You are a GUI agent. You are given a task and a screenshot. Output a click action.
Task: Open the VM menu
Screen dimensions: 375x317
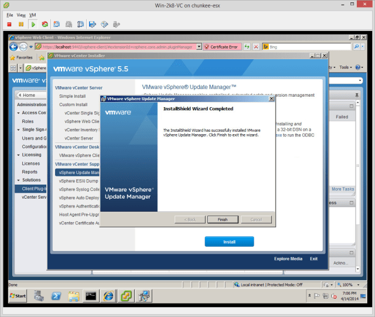pos(33,15)
